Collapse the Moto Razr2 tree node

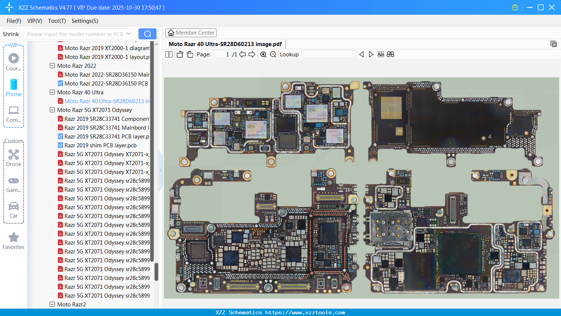pos(52,305)
